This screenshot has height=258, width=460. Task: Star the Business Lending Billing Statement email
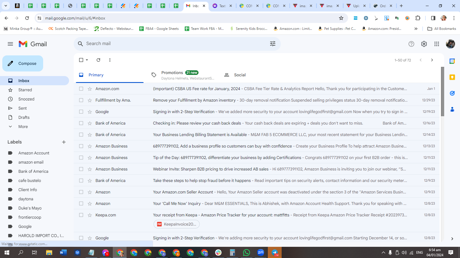pos(90,135)
